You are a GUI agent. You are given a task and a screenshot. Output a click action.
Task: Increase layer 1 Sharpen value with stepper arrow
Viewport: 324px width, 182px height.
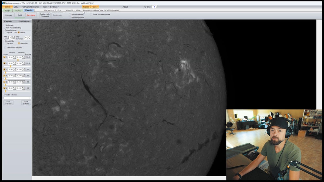(x=23, y=56)
